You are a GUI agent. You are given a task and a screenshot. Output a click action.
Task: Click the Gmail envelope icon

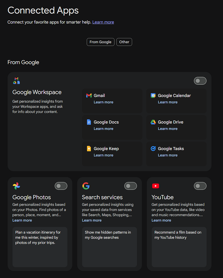click(x=89, y=96)
